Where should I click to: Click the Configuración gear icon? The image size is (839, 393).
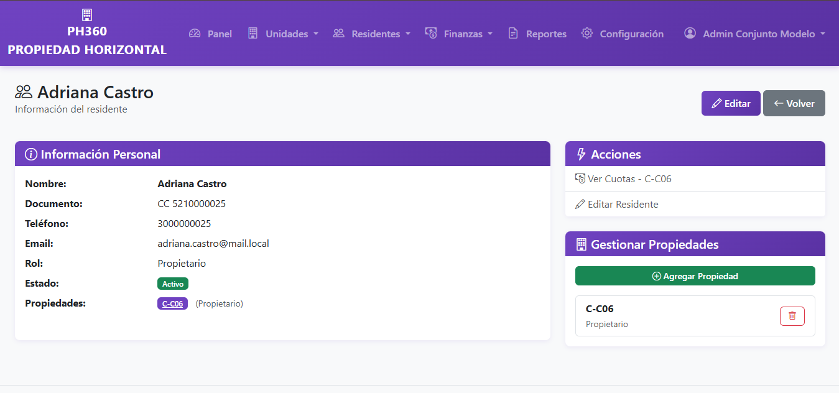tap(586, 34)
